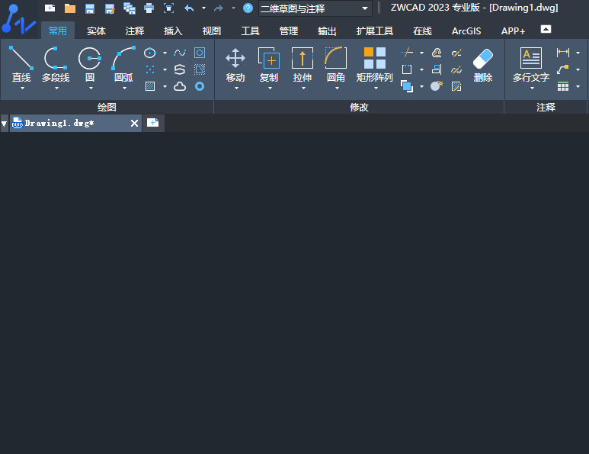Click the Save As icon
This screenshot has width=589, height=454.
[110, 8]
